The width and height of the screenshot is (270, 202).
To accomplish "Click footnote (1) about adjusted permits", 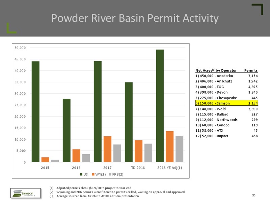I will coord(90,188).
